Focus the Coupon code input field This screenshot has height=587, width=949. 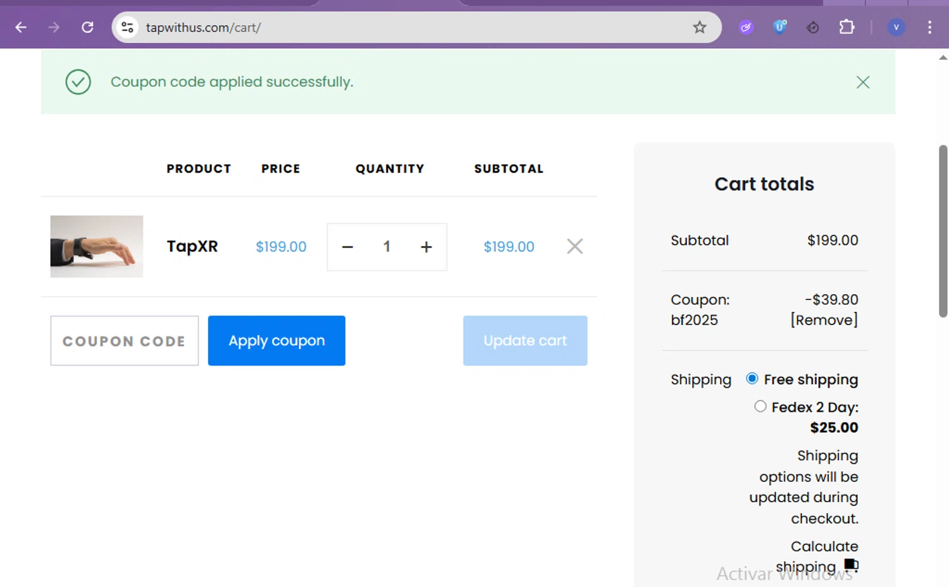coord(125,340)
